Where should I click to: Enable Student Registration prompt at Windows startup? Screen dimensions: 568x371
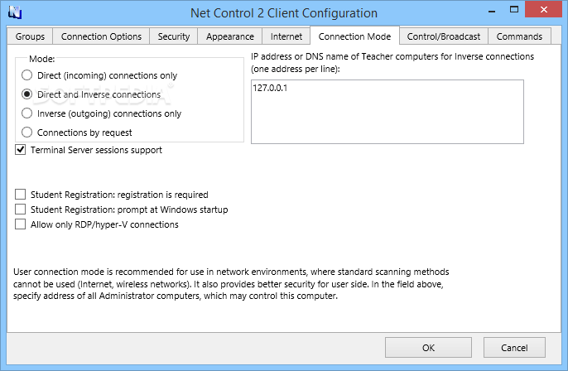[x=20, y=210]
